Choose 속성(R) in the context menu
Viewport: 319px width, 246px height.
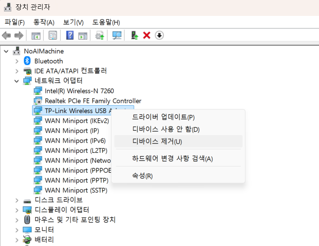click(x=142, y=176)
